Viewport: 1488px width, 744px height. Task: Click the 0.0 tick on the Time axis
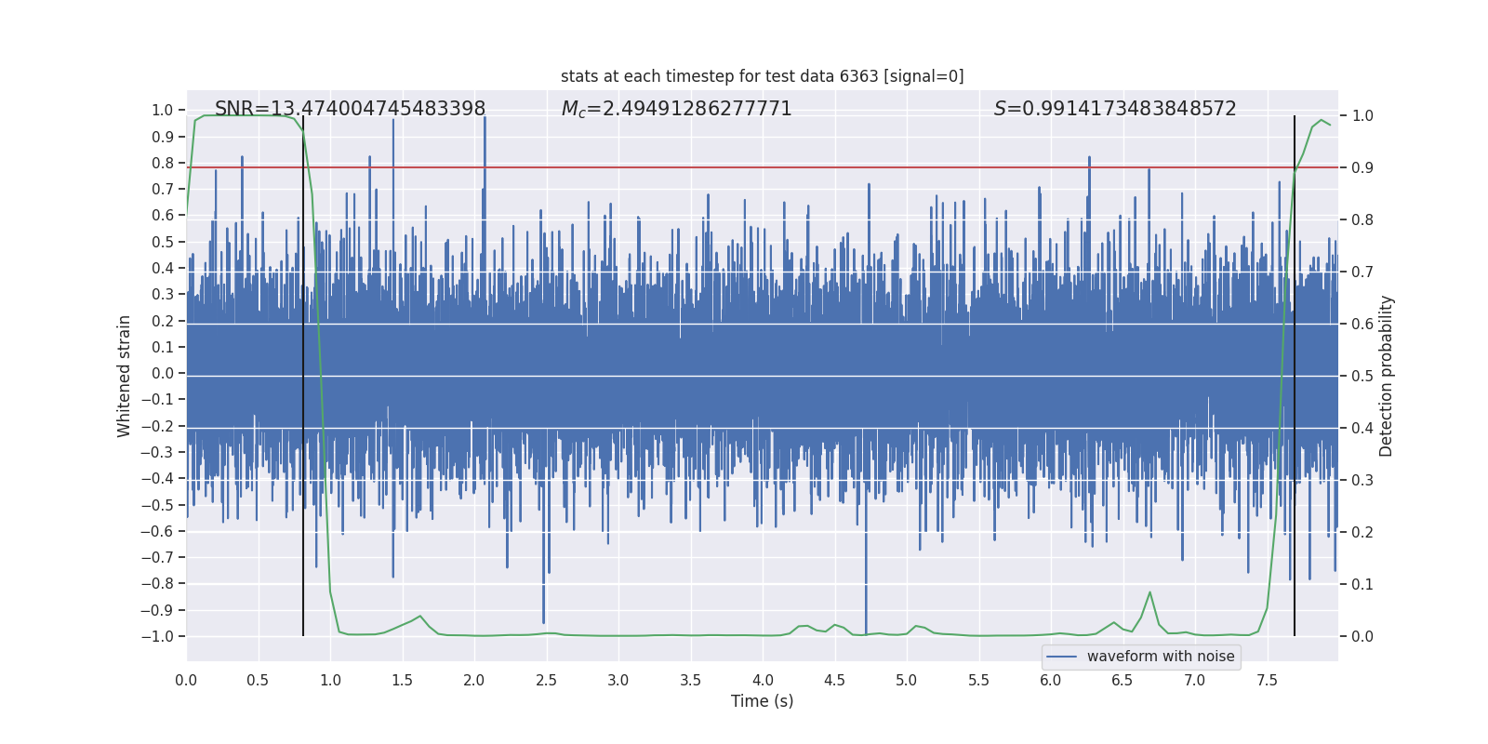tap(186, 680)
